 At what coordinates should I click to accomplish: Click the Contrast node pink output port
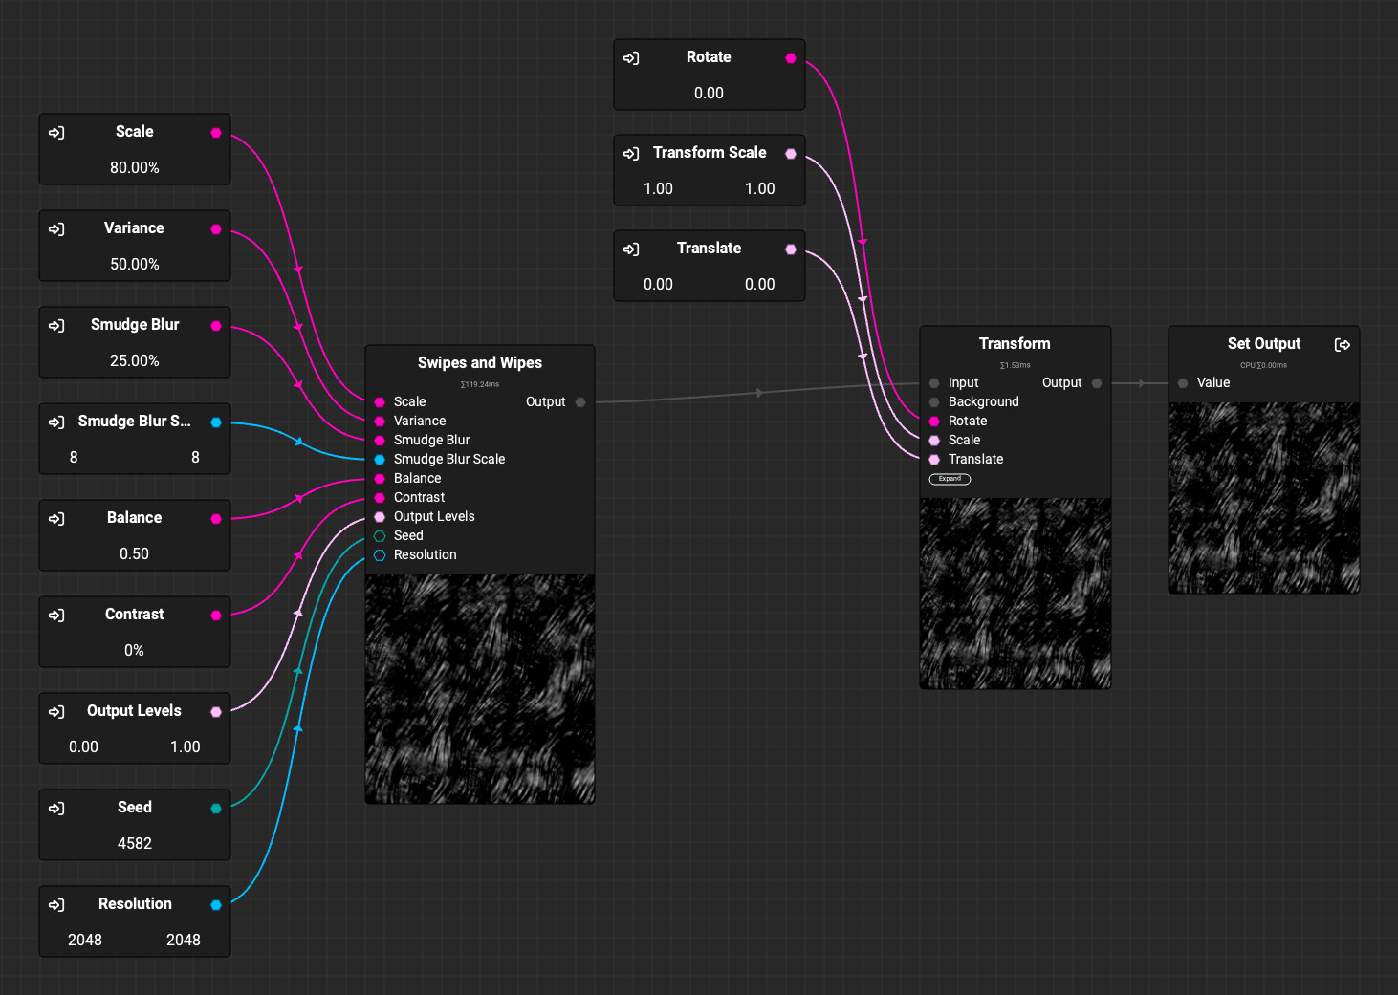tap(216, 616)
